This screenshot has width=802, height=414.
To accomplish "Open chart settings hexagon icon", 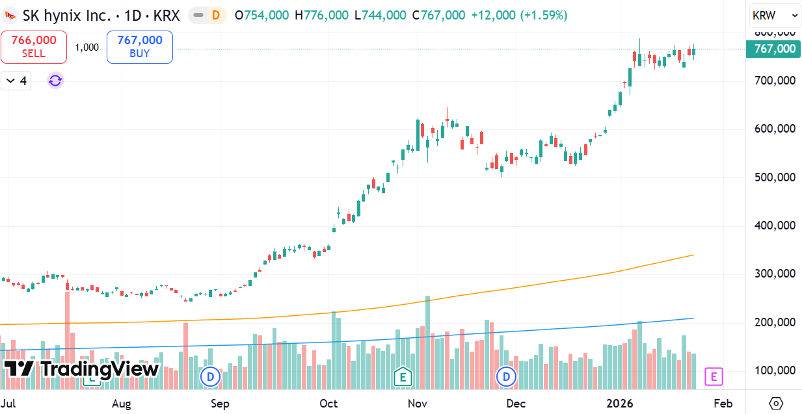I will (x=775, y=404).
